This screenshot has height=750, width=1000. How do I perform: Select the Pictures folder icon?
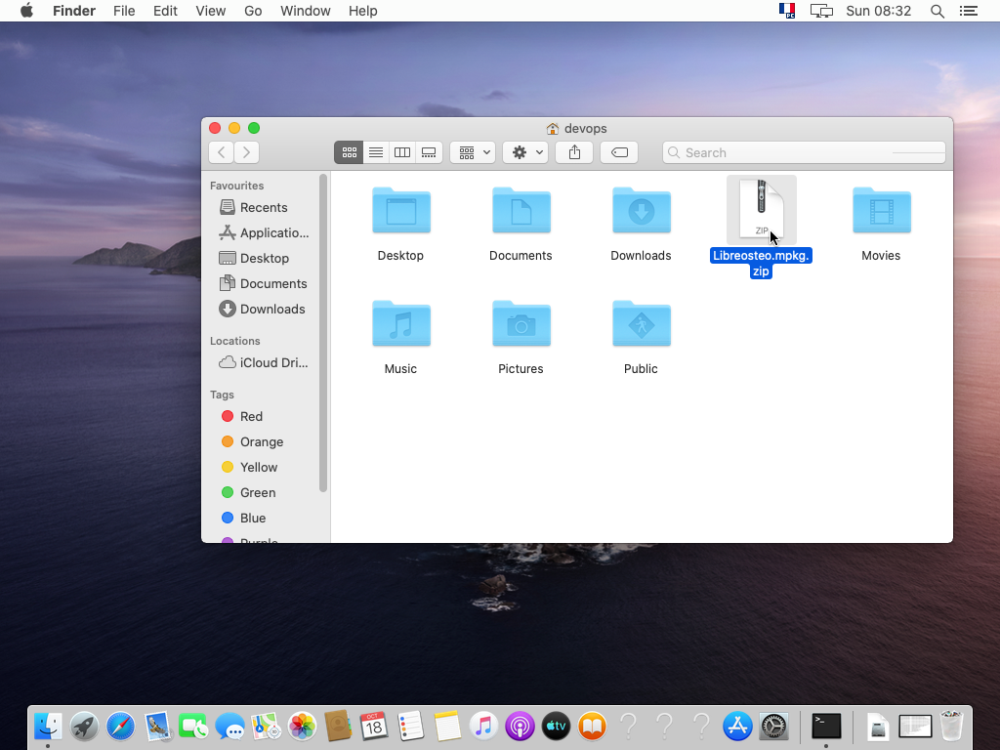pyautogui.click(x=521, y=323)
